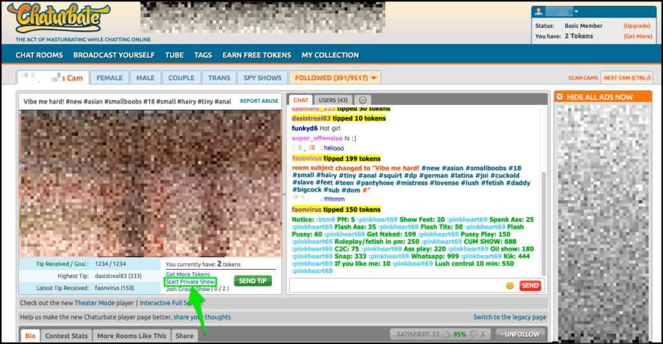Image resolution: width=663 pixels, height=344 pixels.
Task: Click the Upgrade membership link
Action: pos(637,26)
